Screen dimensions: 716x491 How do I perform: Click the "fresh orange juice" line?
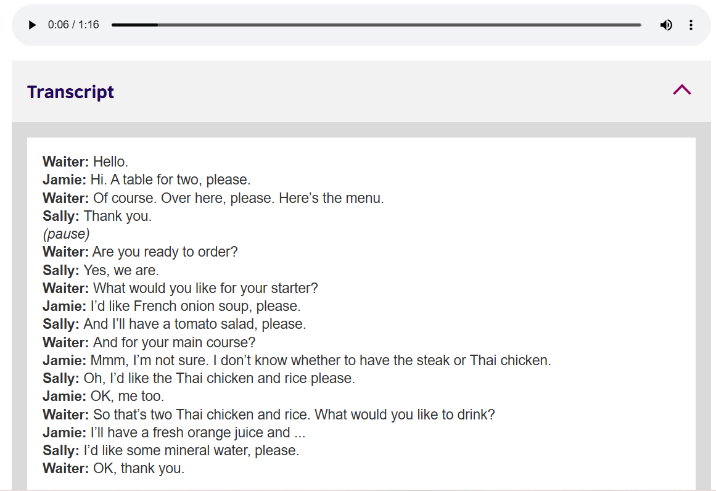pos(174,432)
